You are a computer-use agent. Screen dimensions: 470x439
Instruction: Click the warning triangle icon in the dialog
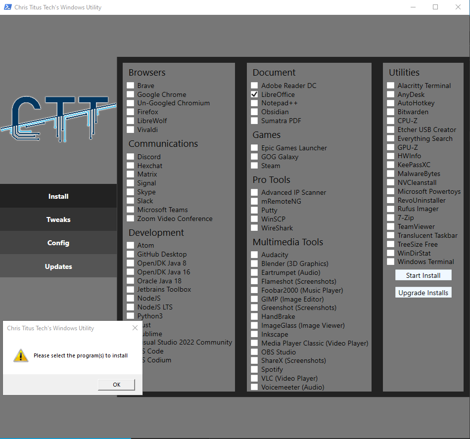click(x=20, y=355)
